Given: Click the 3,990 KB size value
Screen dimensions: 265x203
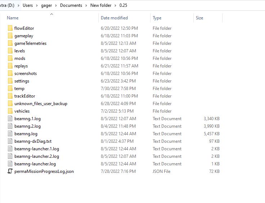Looking at the screenshot, I should click(x=212, y=126).
